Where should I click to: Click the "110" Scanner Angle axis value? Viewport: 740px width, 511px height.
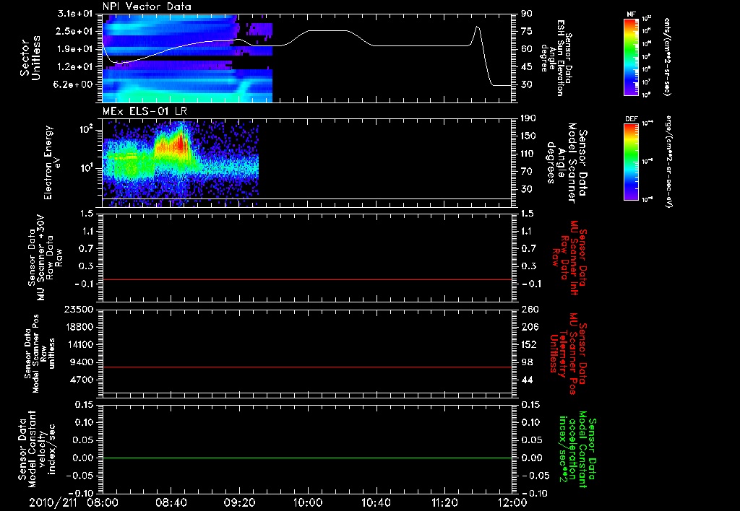[x=528, y=154]
